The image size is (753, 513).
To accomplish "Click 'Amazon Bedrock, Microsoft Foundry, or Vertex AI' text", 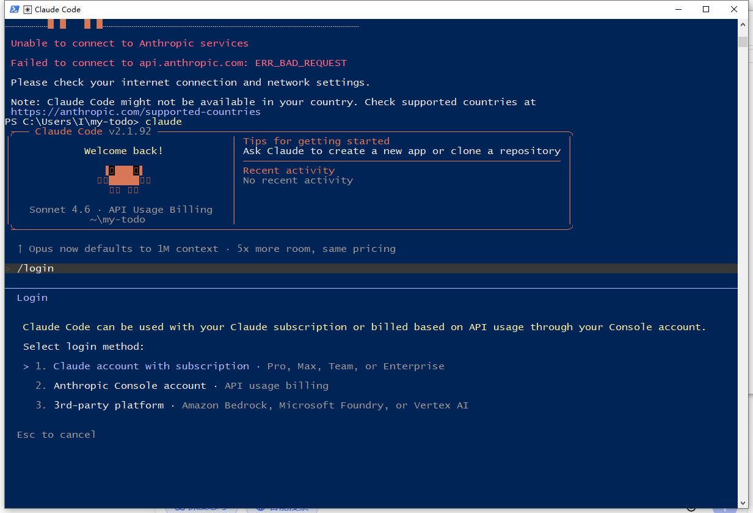I will [326, 405].
